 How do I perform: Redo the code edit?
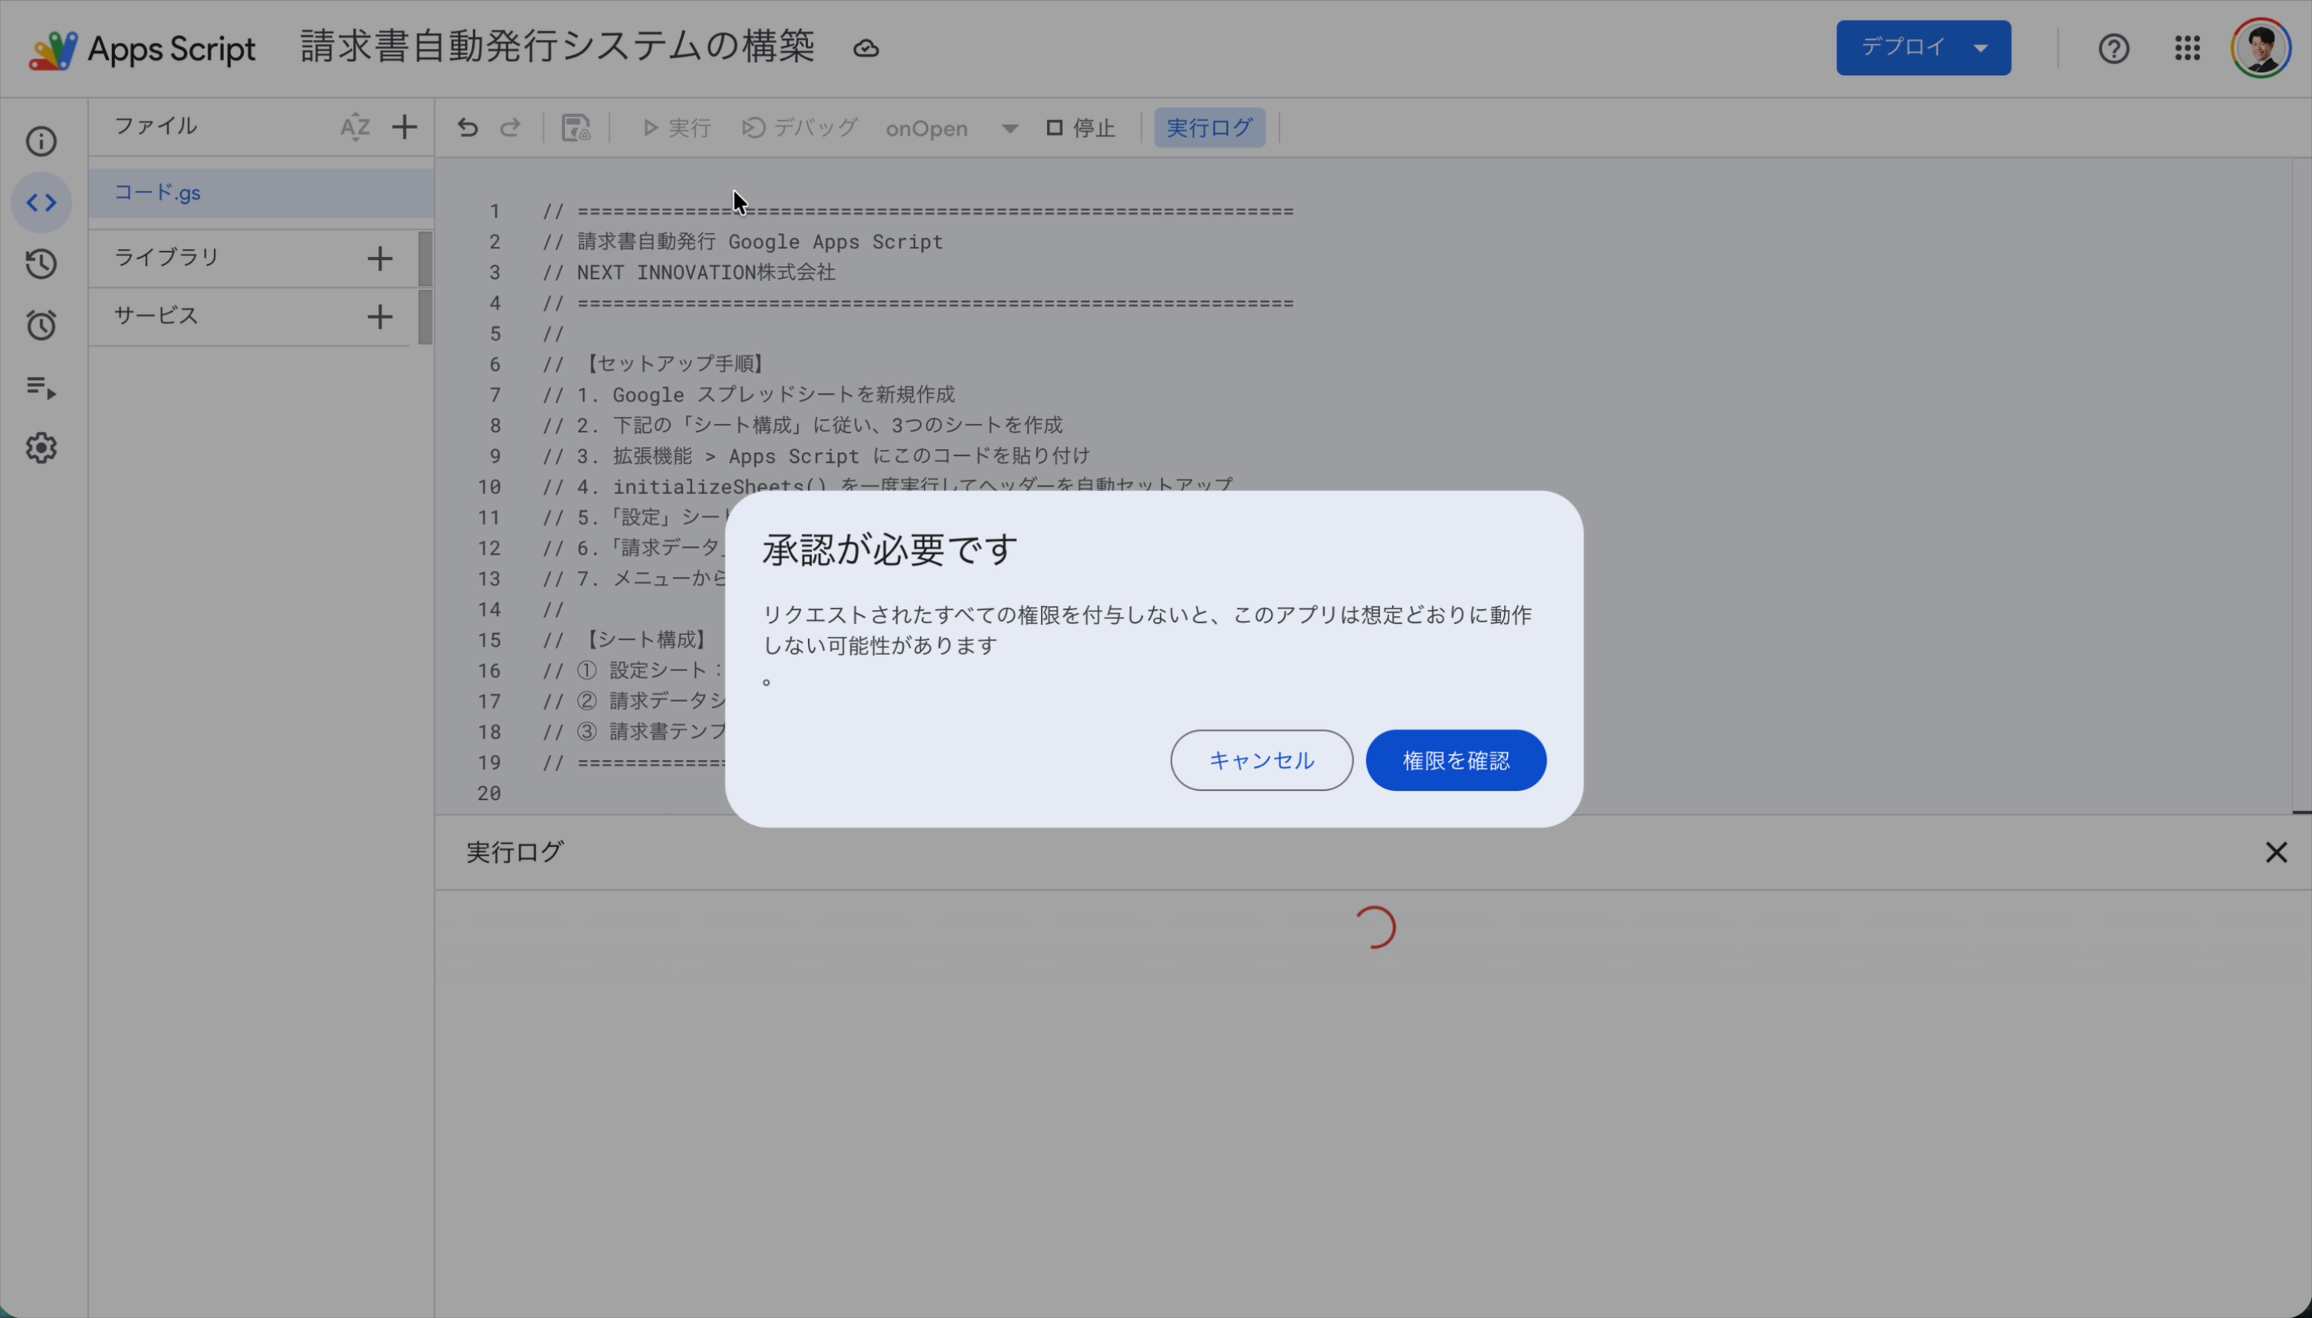coord(510,128)
